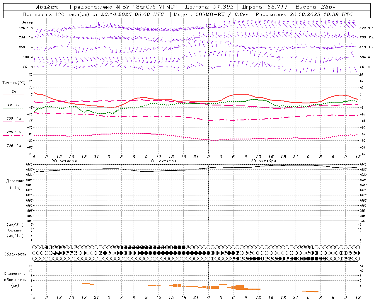Click the "22 октября" date label
Image resolution: width=375 pixels, height=300 pixels.
click(x=263, y=161)
